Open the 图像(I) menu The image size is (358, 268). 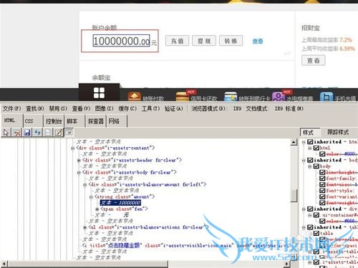tap(104, 109)
